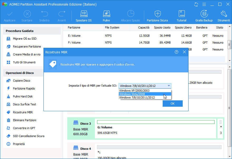
Task: Confirm with the OK button
Action: click(x=172, y=104)
